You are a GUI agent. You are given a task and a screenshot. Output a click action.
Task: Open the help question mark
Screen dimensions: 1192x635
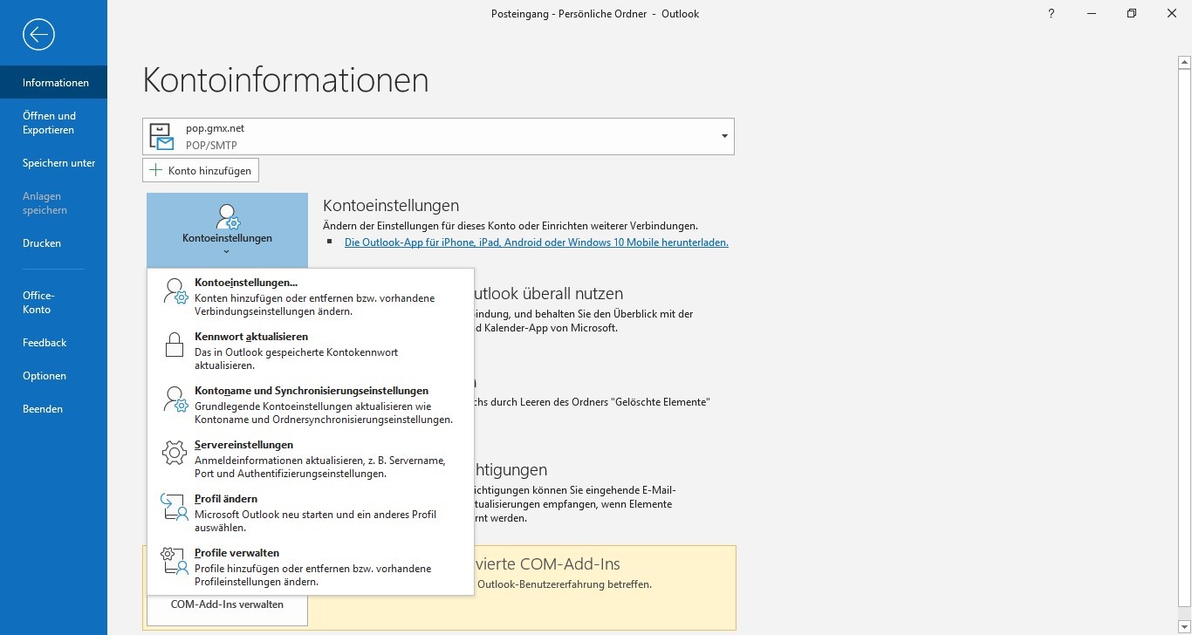click(x=1052, y=14)
